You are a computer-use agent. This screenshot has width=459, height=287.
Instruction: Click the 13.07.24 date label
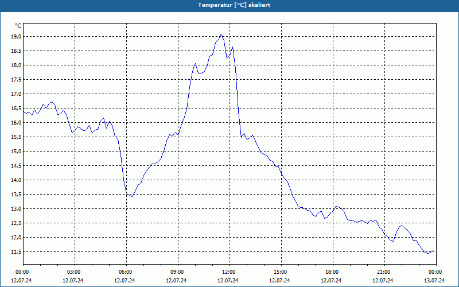point(434,280)
